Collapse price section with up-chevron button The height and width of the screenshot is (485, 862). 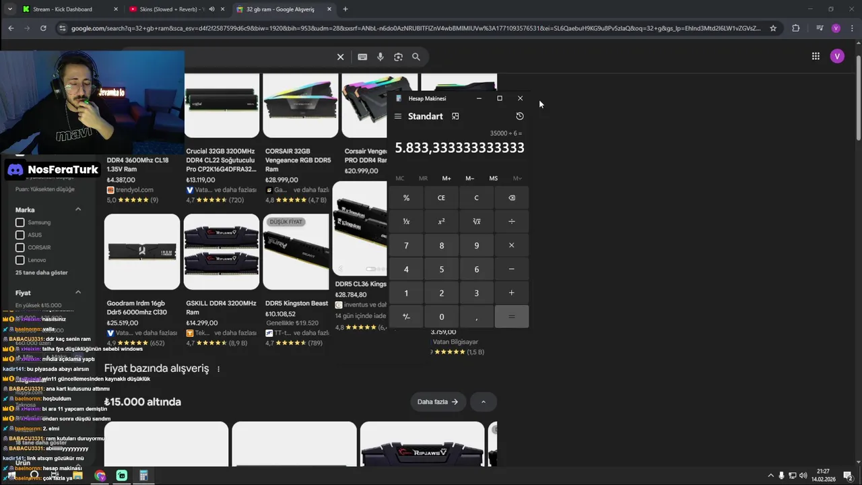[483, 402]
